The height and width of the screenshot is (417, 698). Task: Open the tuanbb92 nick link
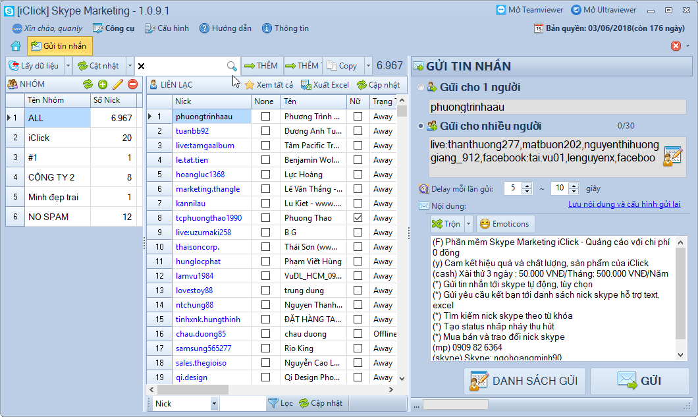tap(192, 131)
